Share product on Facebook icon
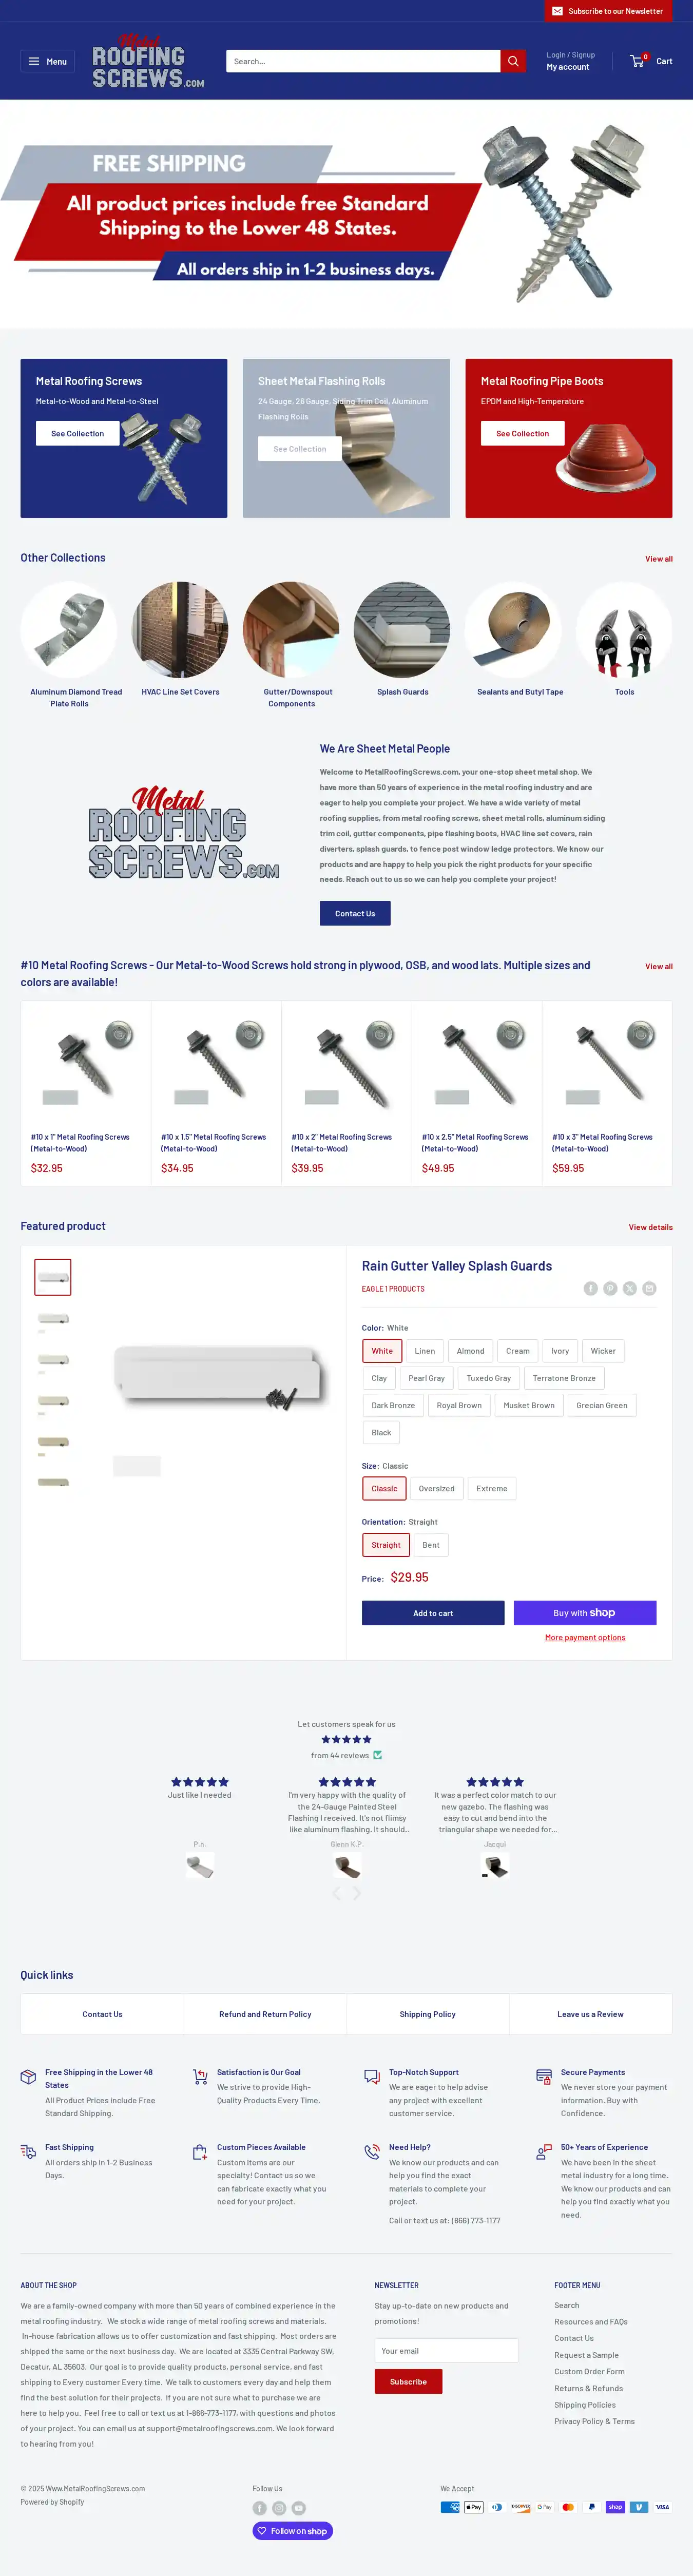Screen dimensions: 693x2576 point(591,1288)
